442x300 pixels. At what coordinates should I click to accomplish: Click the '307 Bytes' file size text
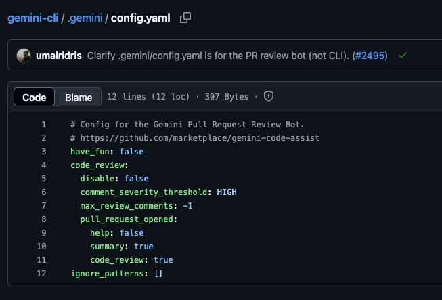[x=227, y=97]
